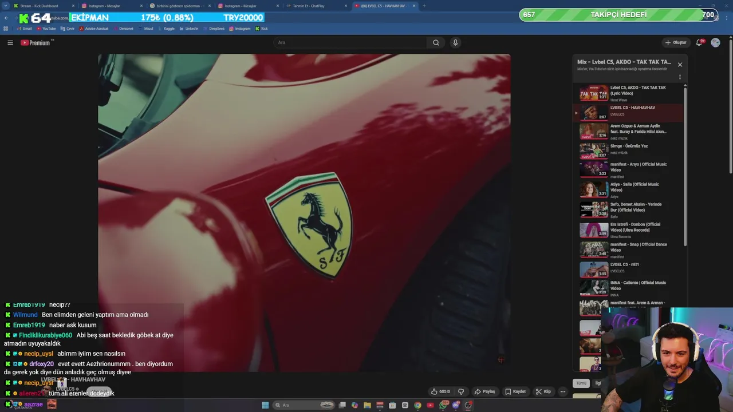
Task: Open the account avatar menu
Action: pyautogui.click(x=715, y=42)
